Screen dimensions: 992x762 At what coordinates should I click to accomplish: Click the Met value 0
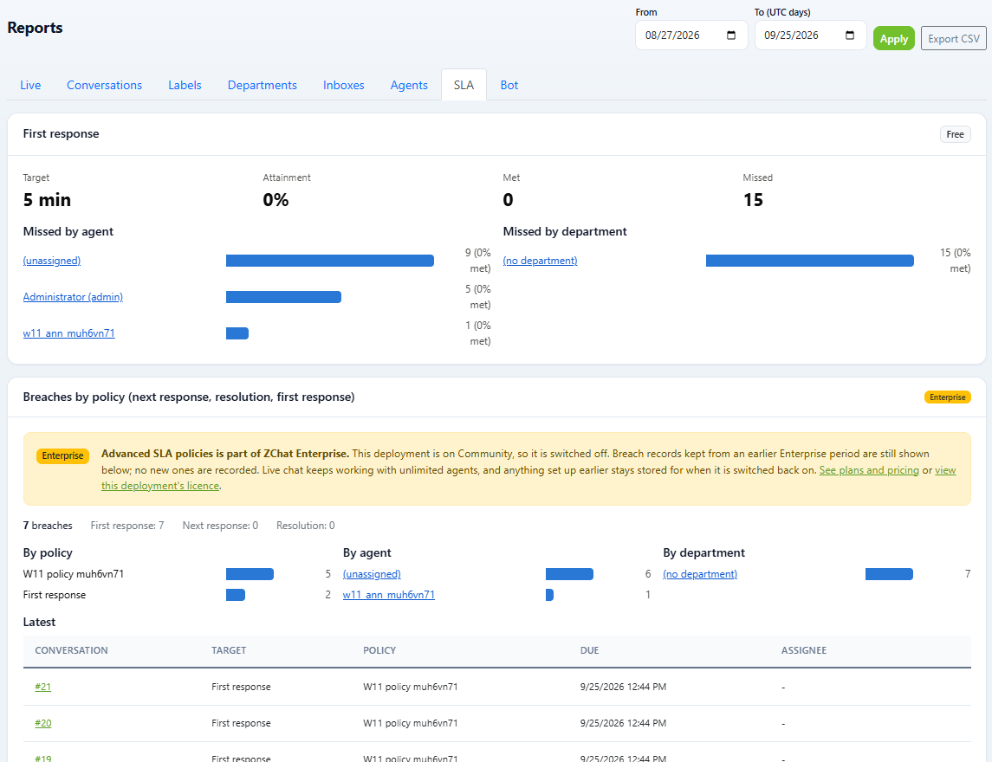click(508, 200)
